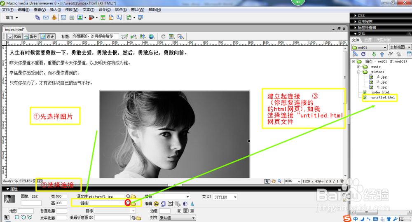Click Put File blue up arrow

[x=382, y=54]
